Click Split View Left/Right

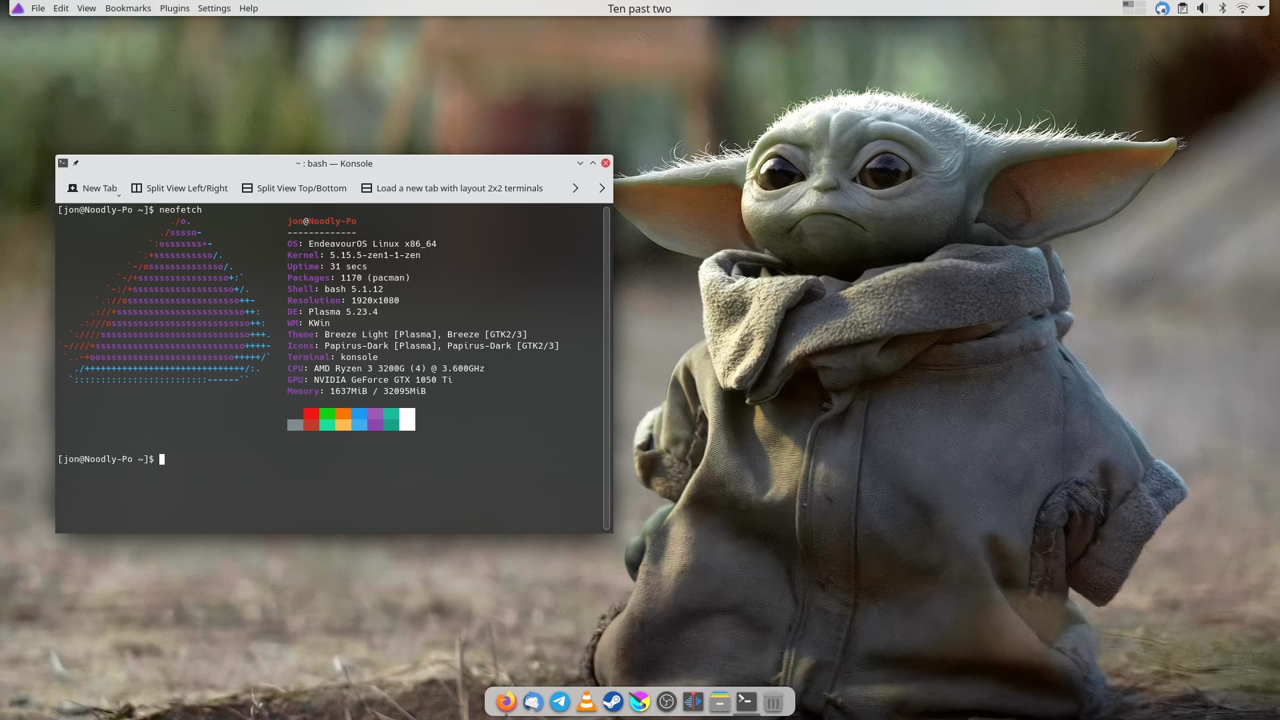[x=179, y=188]
